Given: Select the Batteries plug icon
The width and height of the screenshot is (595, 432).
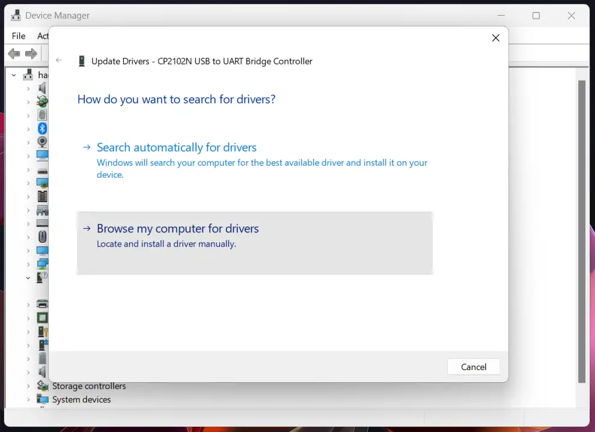Looking at the screenshot, I should [42, 101].
